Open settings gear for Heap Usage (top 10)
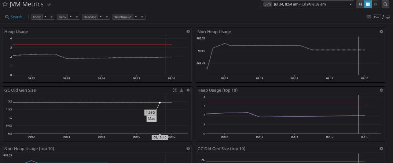This screenshot has width=393, height=163. click(x=381, y=90)
